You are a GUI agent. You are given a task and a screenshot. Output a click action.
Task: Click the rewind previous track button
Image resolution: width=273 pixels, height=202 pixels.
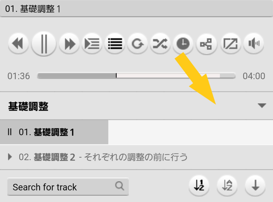click(18, 43)
